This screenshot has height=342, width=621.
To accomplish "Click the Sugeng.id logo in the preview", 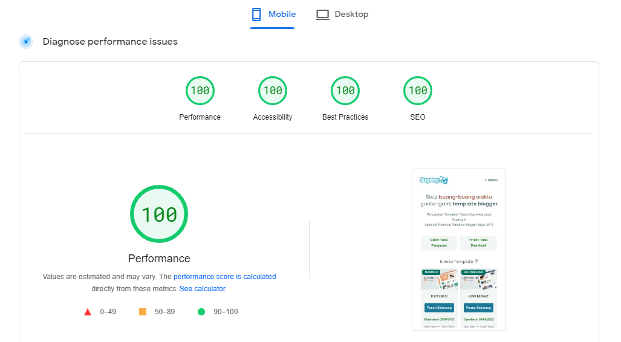I will pyautogui.click(x=434, y=180).
